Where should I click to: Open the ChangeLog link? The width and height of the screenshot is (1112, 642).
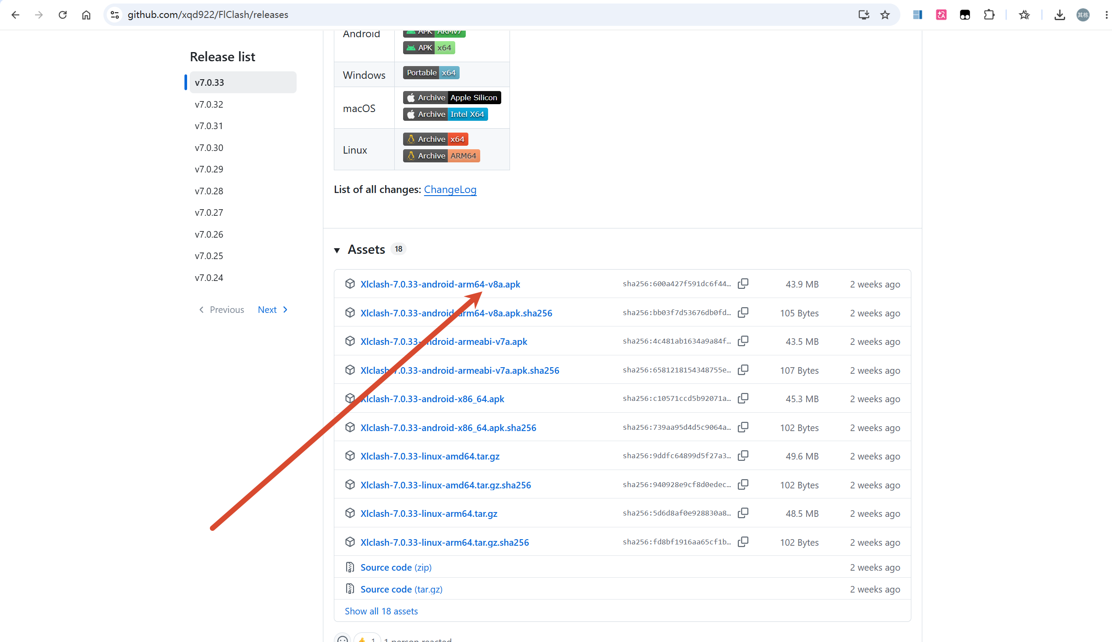450,189
